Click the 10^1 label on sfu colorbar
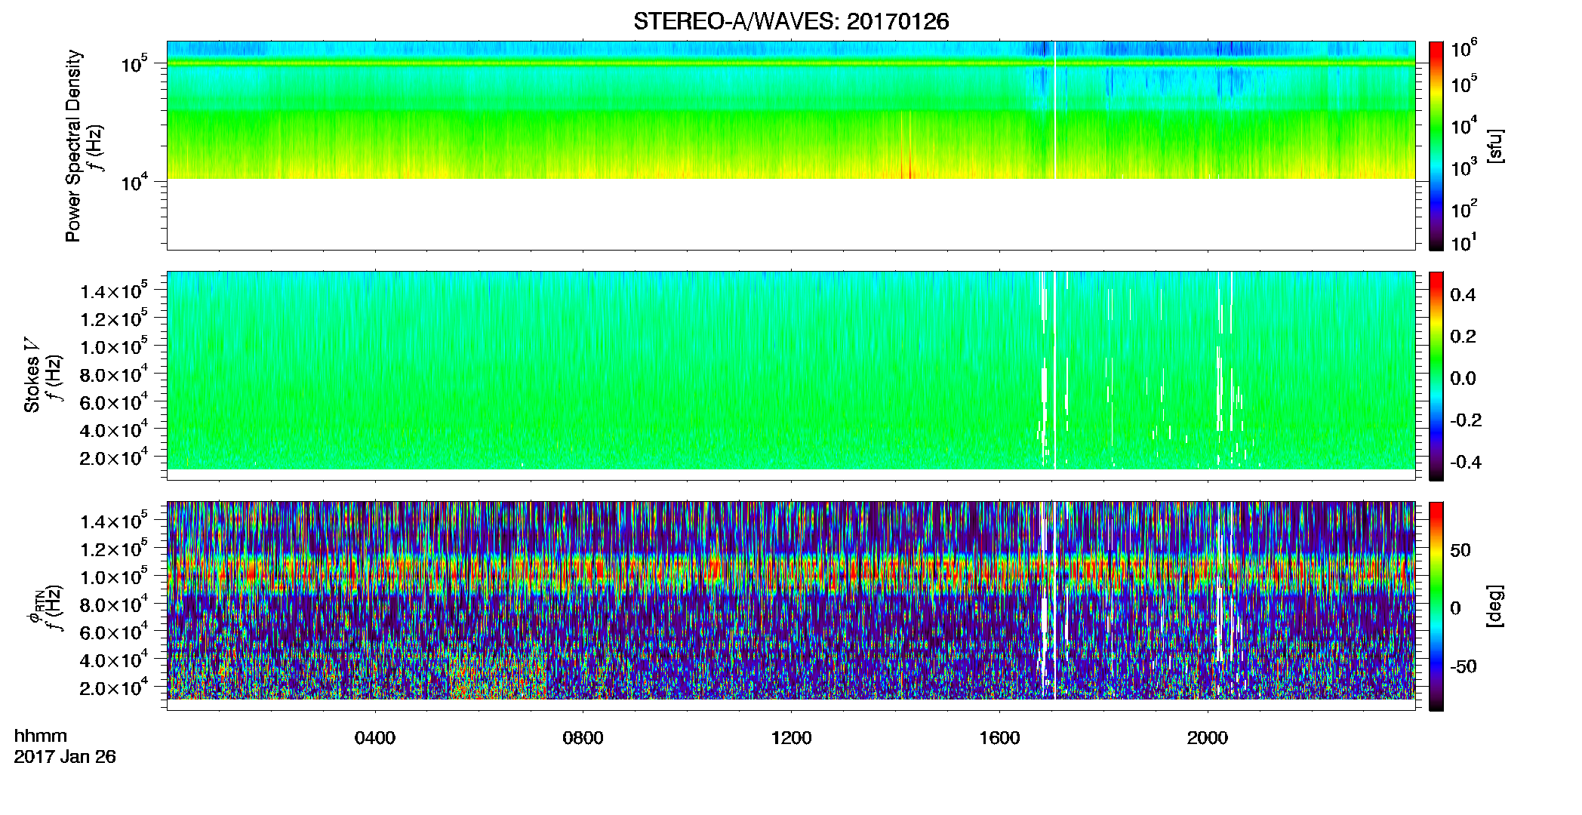 [x=1464, y=241]
